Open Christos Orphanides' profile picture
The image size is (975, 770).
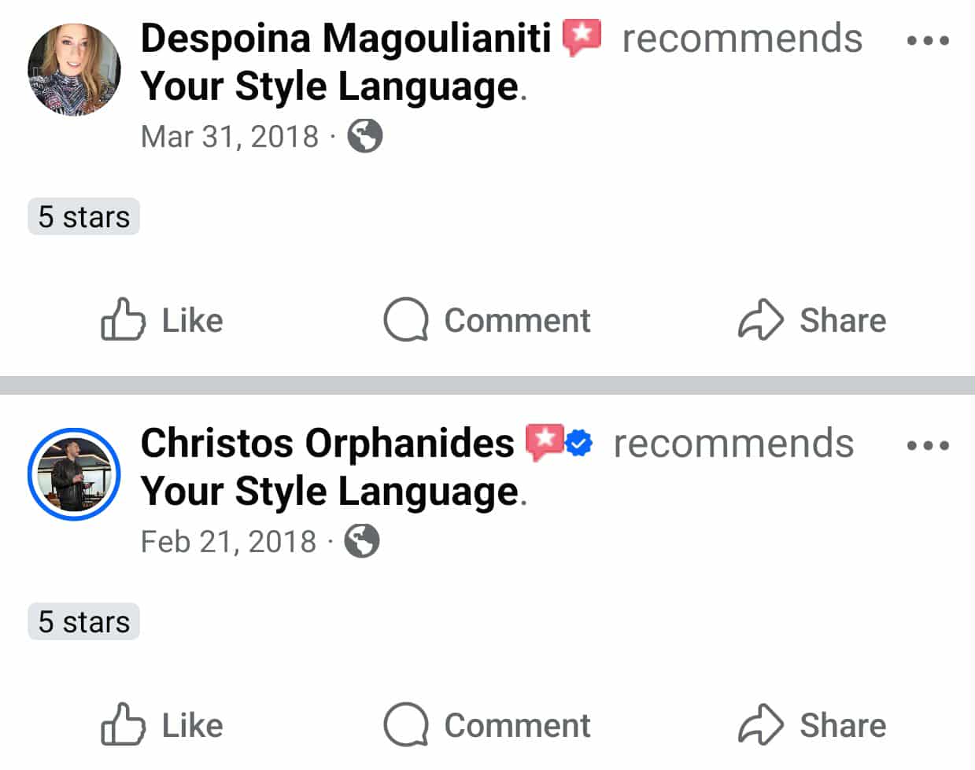point(74,474)
